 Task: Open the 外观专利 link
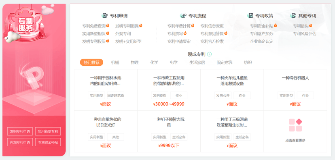point(123,33)
